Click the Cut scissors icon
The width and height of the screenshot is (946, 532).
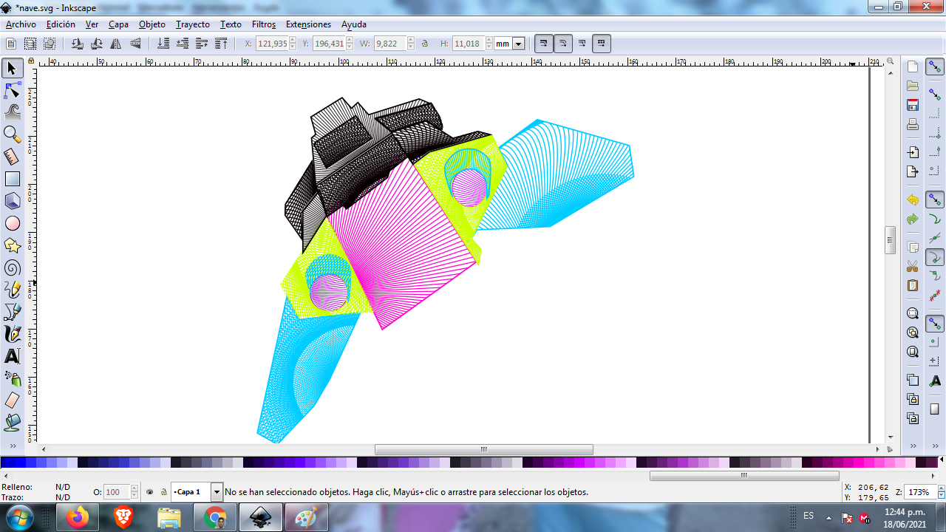(x=913, y=266)
